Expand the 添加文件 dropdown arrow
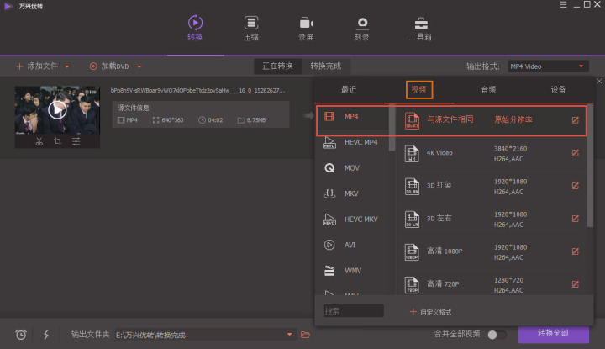Image resolution: width=605 pixels, height=349 pixels. [66, 66]
